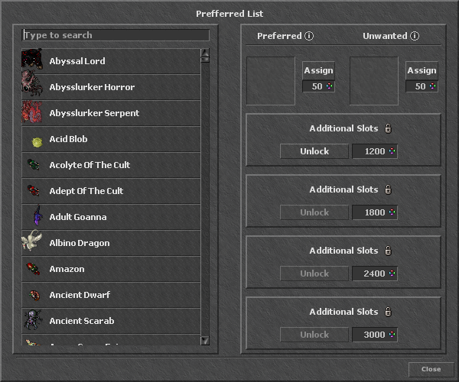Click lock icon of first Additional Slots
The image size is (459, 382).
[388, 128]
